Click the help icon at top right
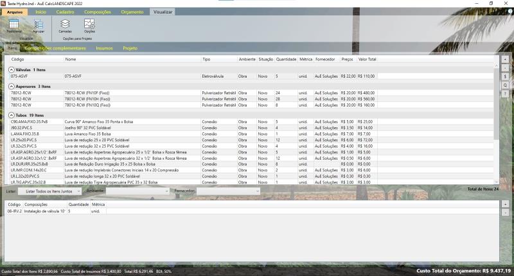Viewport: 514px width, 276px height. (x=510, y=12)
